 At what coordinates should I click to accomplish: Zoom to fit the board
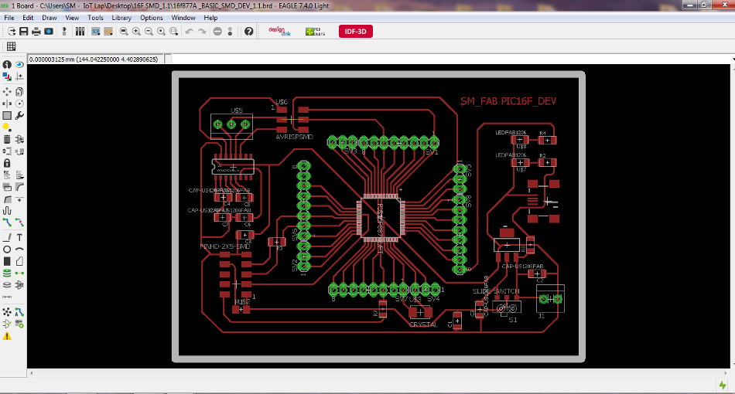pyautogui.click(x=124, y=32)
